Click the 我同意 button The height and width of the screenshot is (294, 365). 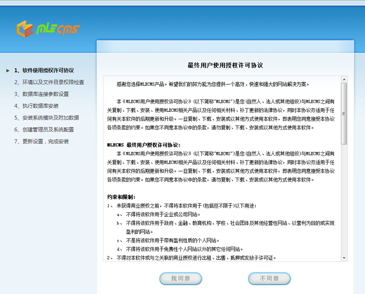pos(180,278)
